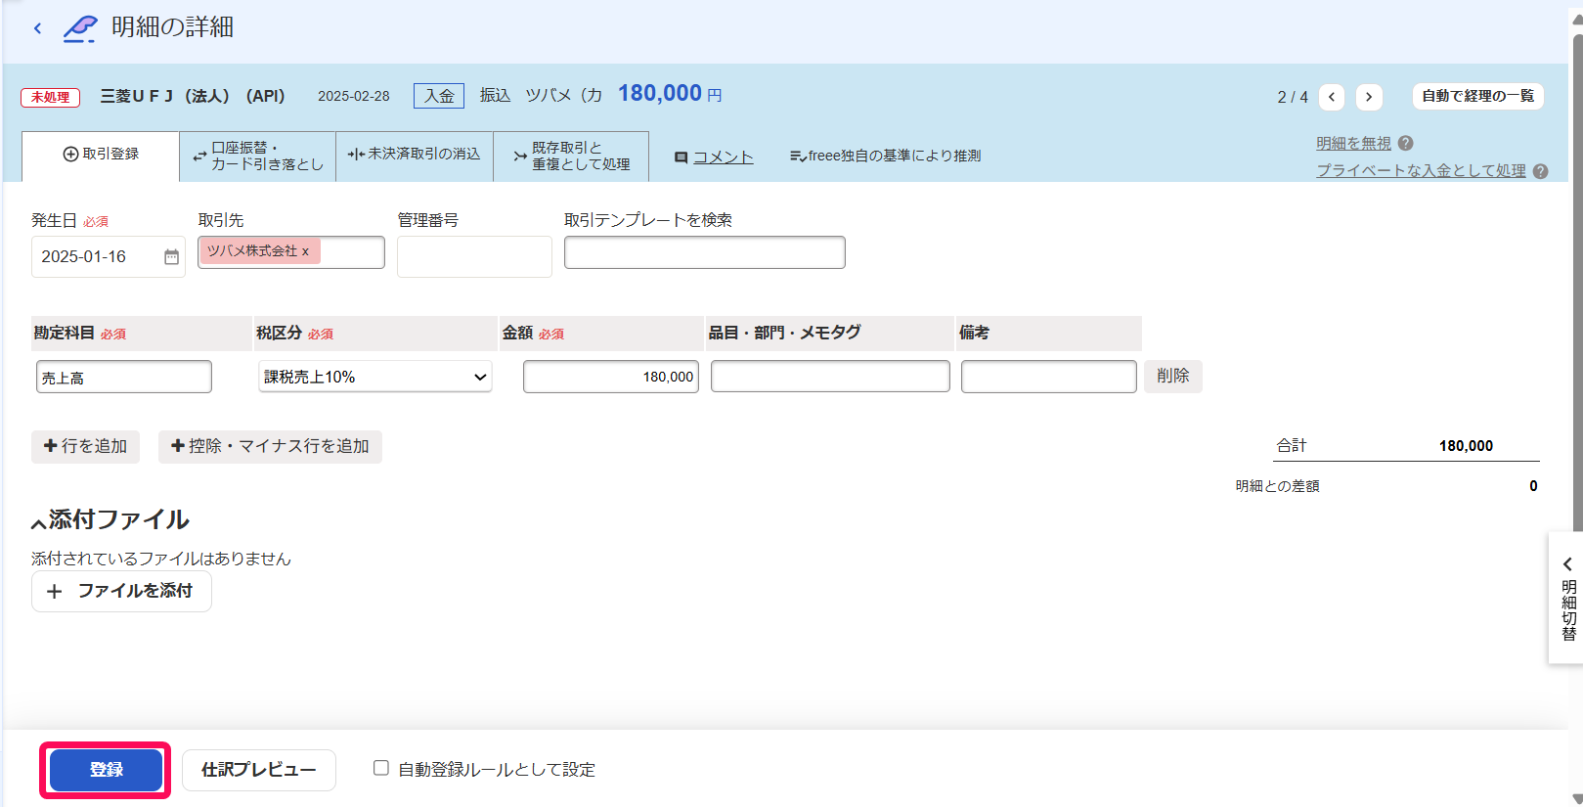Go to next statement with right chevron
The image size is (1583, 807).
[x=1369, y=97]
